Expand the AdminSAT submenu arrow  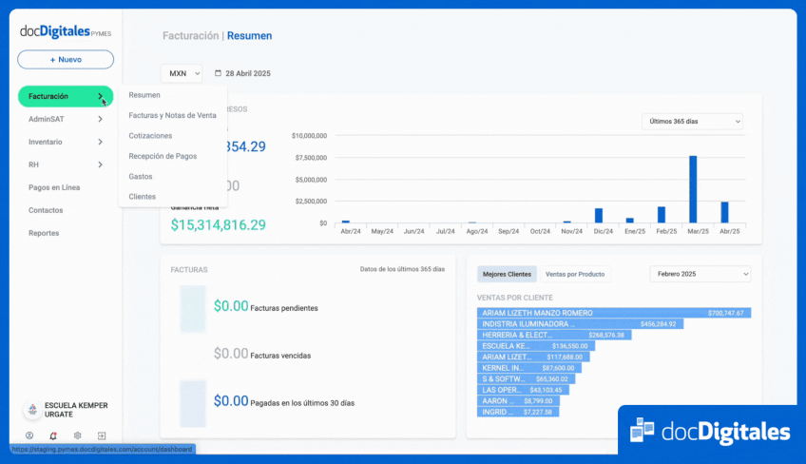point(100,119)
